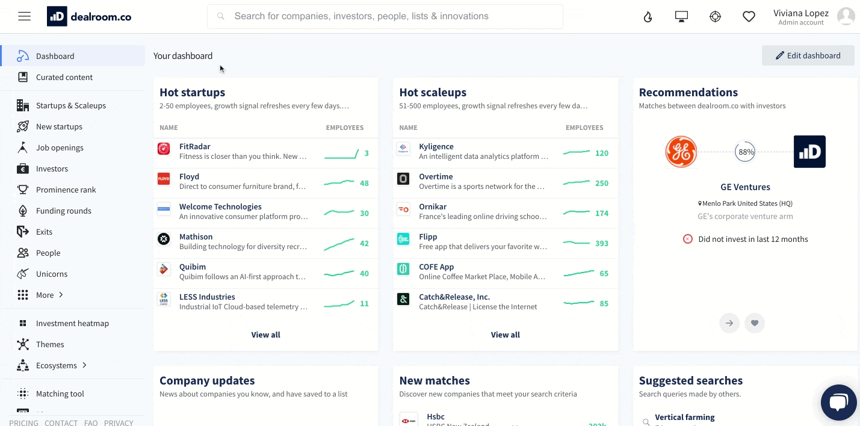The width and height of the screenshot is (860, 426).
Task: Click the Exits icon in sidebar
Action: pyautogui.click(x=23, y=232)
